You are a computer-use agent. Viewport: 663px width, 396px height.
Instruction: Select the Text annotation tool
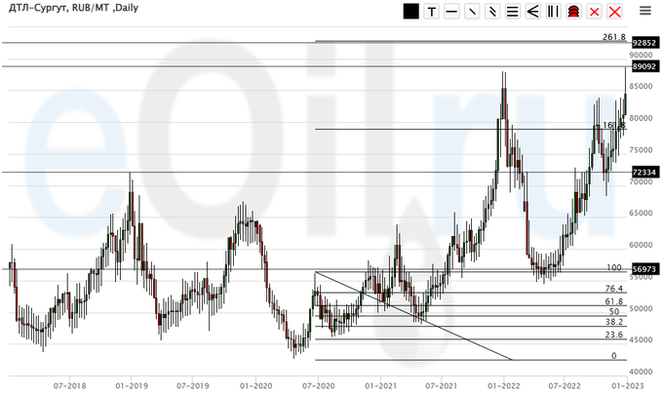click(431, 12)
